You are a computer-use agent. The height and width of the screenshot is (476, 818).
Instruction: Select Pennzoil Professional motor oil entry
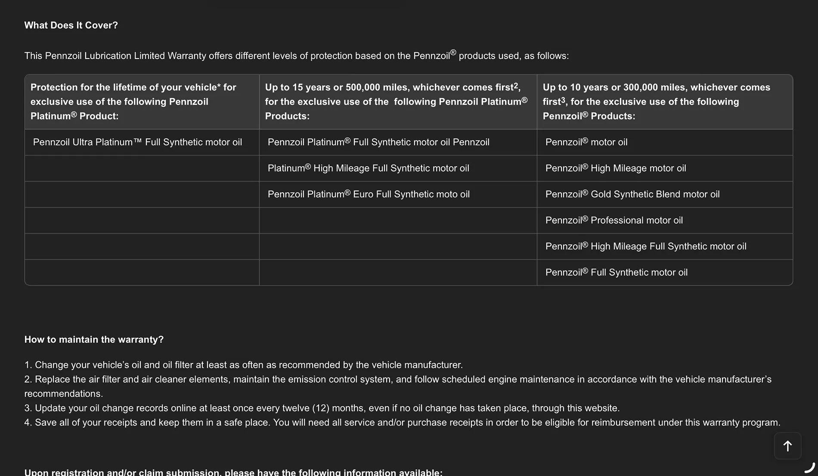coord(665,221)
